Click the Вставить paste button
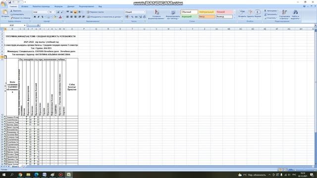Screen dimensions: 317x178 click(x=5, y=14)
